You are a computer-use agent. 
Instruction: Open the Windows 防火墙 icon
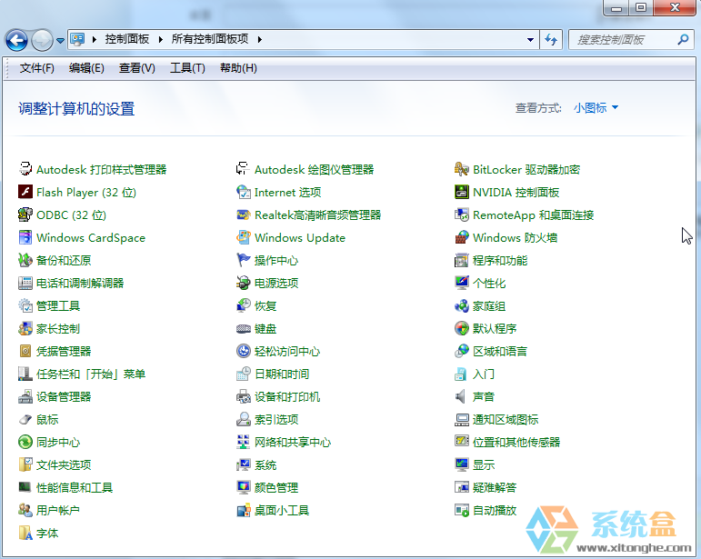coord(461,237)
